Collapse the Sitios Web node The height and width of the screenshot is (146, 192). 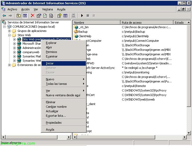[10, 35]
